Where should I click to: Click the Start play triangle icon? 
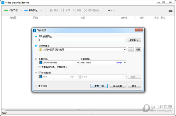[x=51, y=10]
